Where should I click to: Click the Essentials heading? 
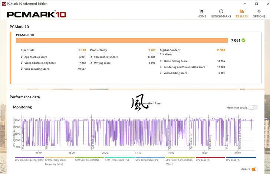point(27,50)
